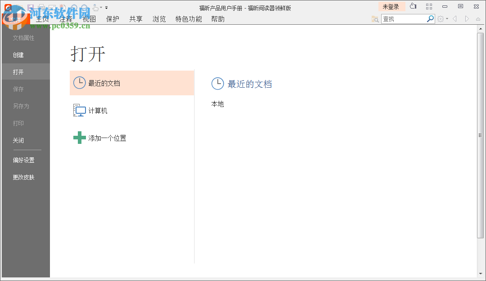Open the 浏览 tab
The height and width of the screenshot is (281, 486).
(159, 19)
